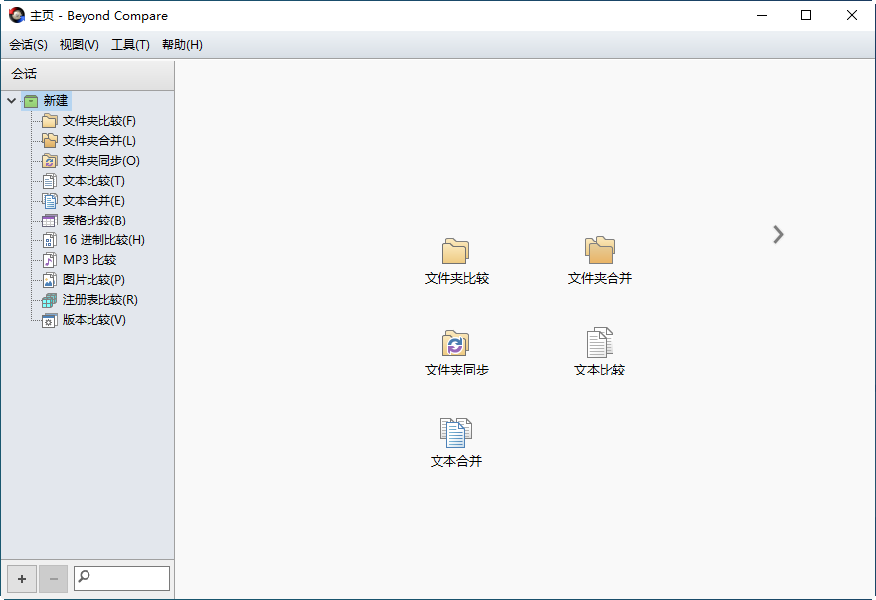876x600 pixels.
Task: Click the green 新建 folder icon
Action: point(31,101)
